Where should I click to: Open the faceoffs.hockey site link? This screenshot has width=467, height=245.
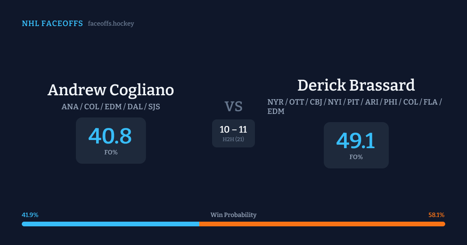(x=111, y=24)
